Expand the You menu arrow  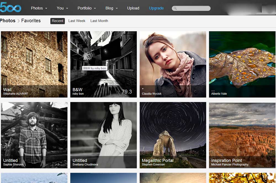(67, 8)
